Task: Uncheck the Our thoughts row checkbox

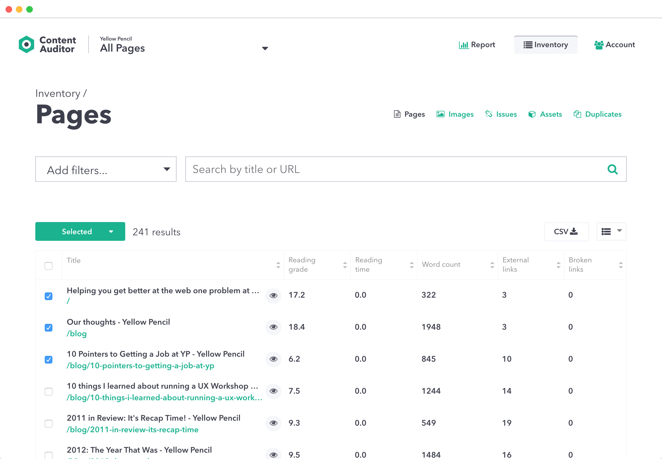Action: 49,328
